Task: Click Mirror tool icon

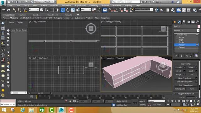Action: tap(156, 10)
